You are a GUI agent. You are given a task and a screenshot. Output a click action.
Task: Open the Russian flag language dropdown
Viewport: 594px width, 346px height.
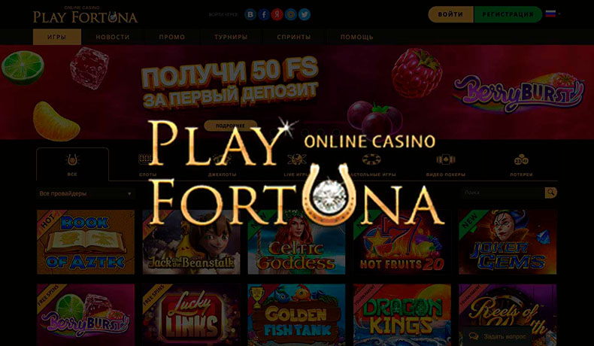pyautogui.click(x=553, y=14)
